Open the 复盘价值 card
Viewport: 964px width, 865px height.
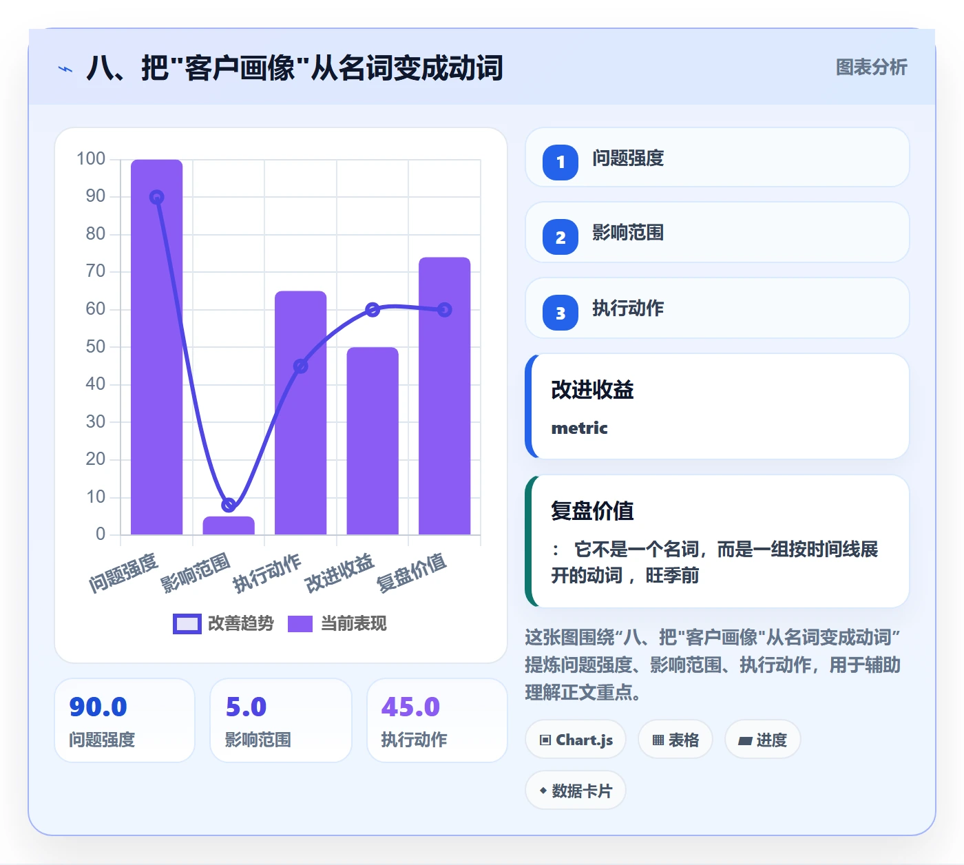tap(717, 541)
